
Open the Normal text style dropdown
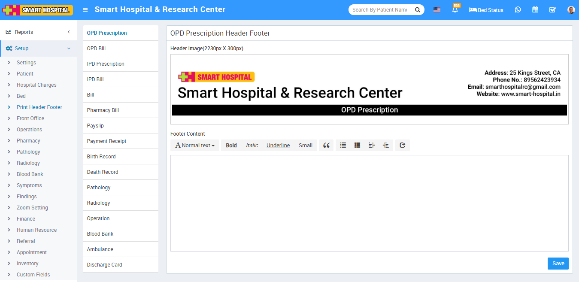195,146
